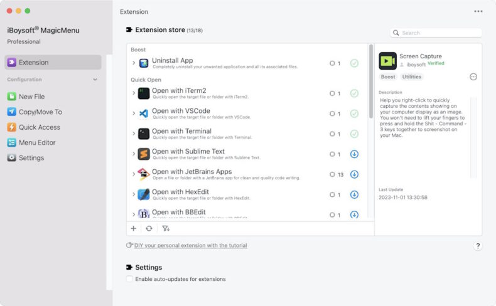Image resolution: width=496 pixels, height=306 pixels.
Task: Expand the Open with VSCode row
Action: (134, 113)
